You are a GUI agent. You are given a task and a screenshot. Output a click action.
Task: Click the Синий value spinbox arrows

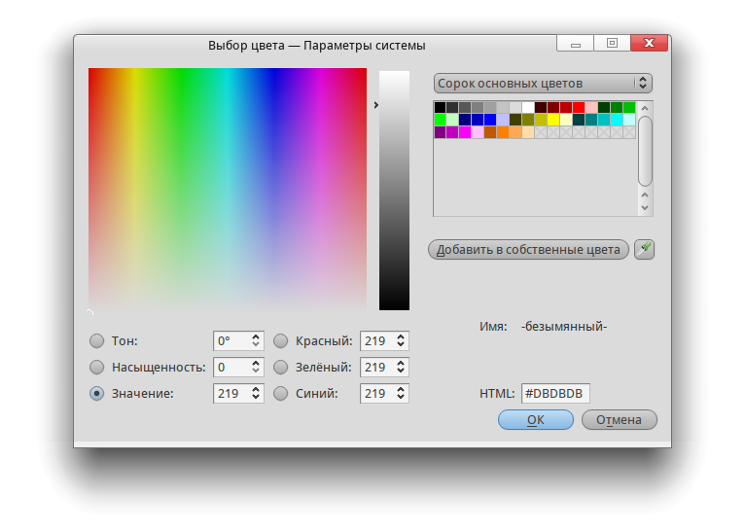click(401, 394)
